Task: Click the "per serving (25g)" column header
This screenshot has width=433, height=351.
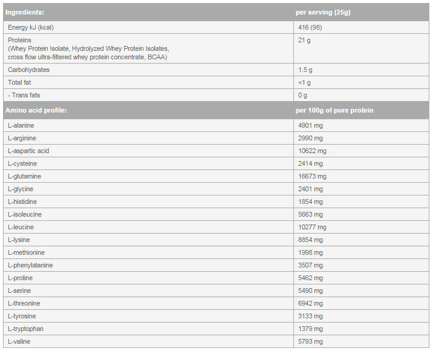Action: [x=323, y=12]
